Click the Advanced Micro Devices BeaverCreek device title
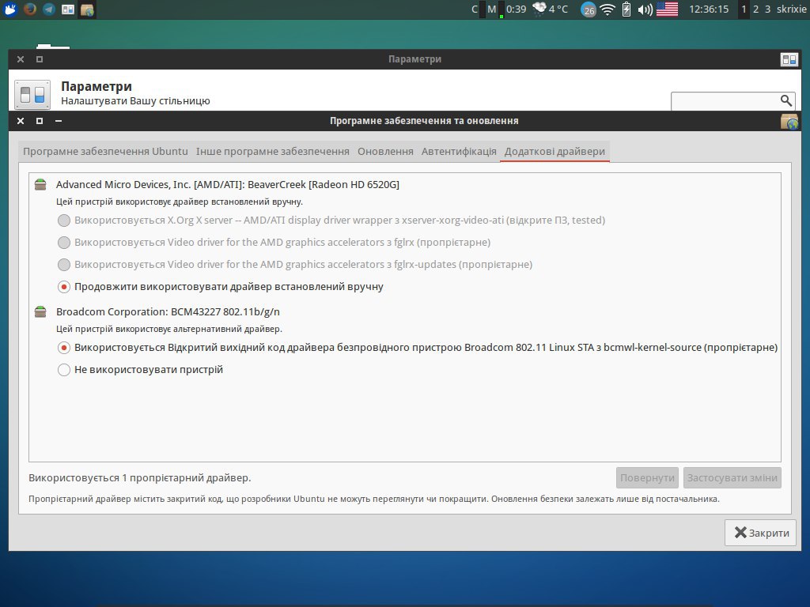This screenshot has width=810, height=607. click(x=227, y=184)
